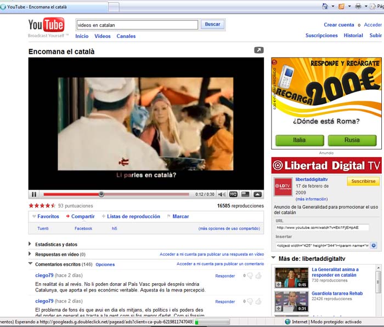
Task: Thumbs up the first ciego79 comment
Action: click(258, 276)
